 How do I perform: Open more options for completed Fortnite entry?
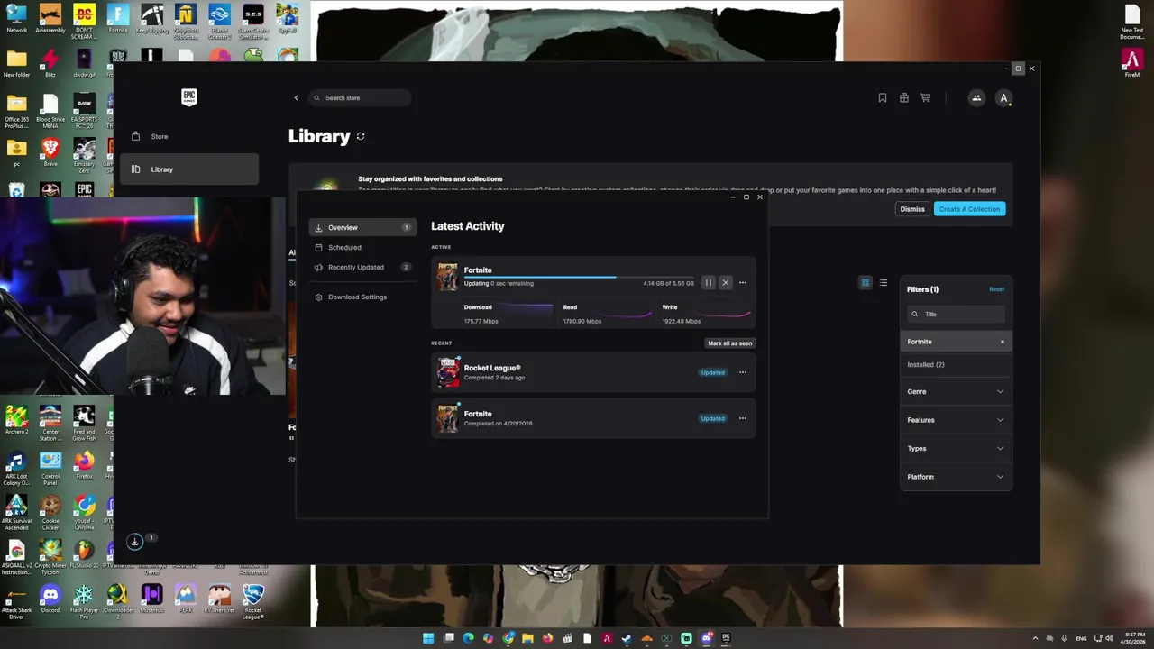[743, 418]
